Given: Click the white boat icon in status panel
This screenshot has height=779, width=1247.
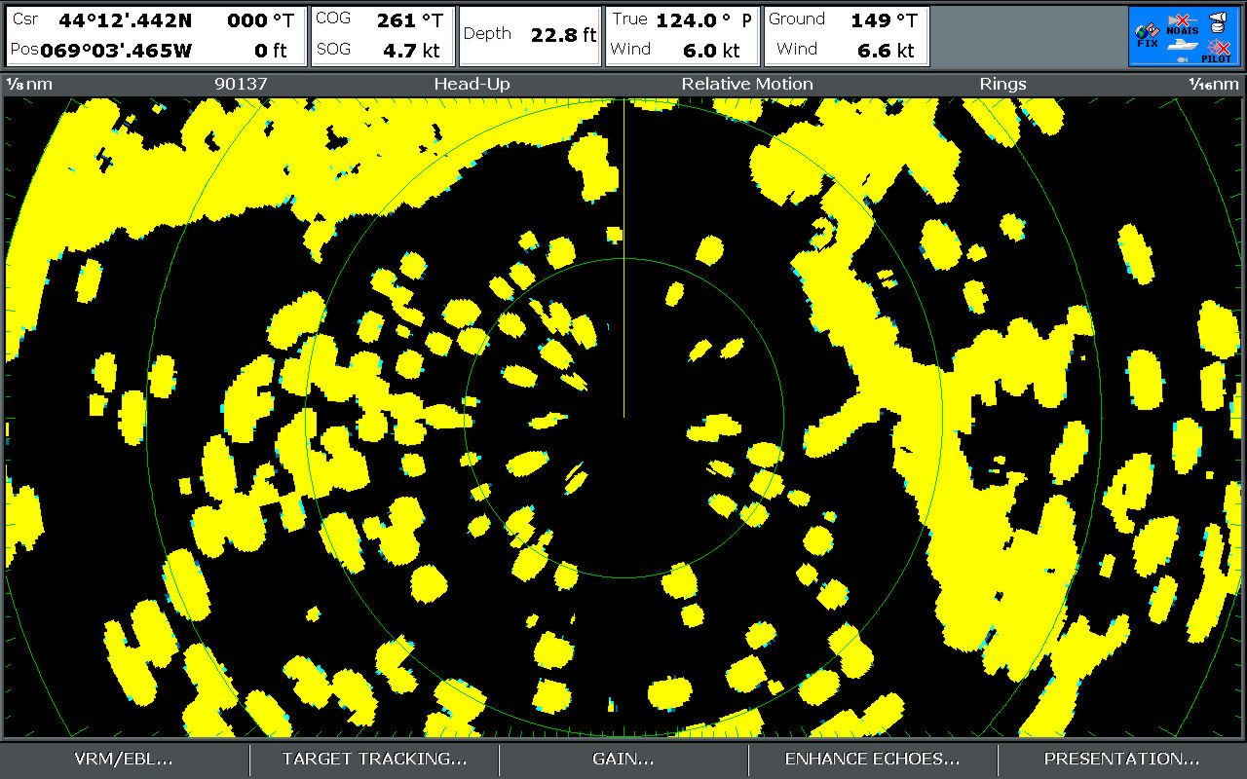Looking at the screenshot, I should (1183, 45).
